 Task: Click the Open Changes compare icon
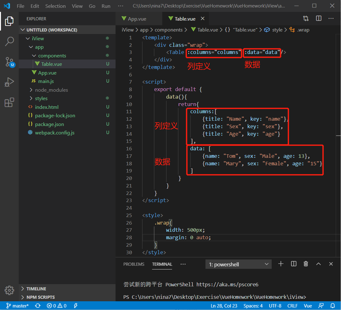click(x=306, y=18)
